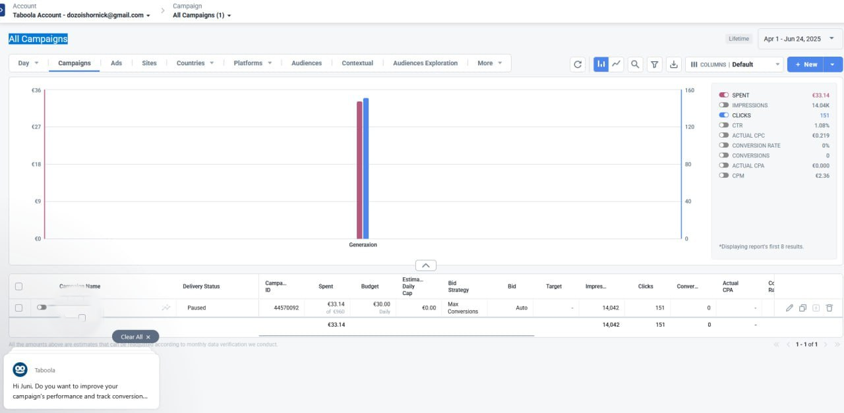844x413 pixels.
Task: Toggle the IMPRESSIONS metric in the legend
Action: coord(725,105)
